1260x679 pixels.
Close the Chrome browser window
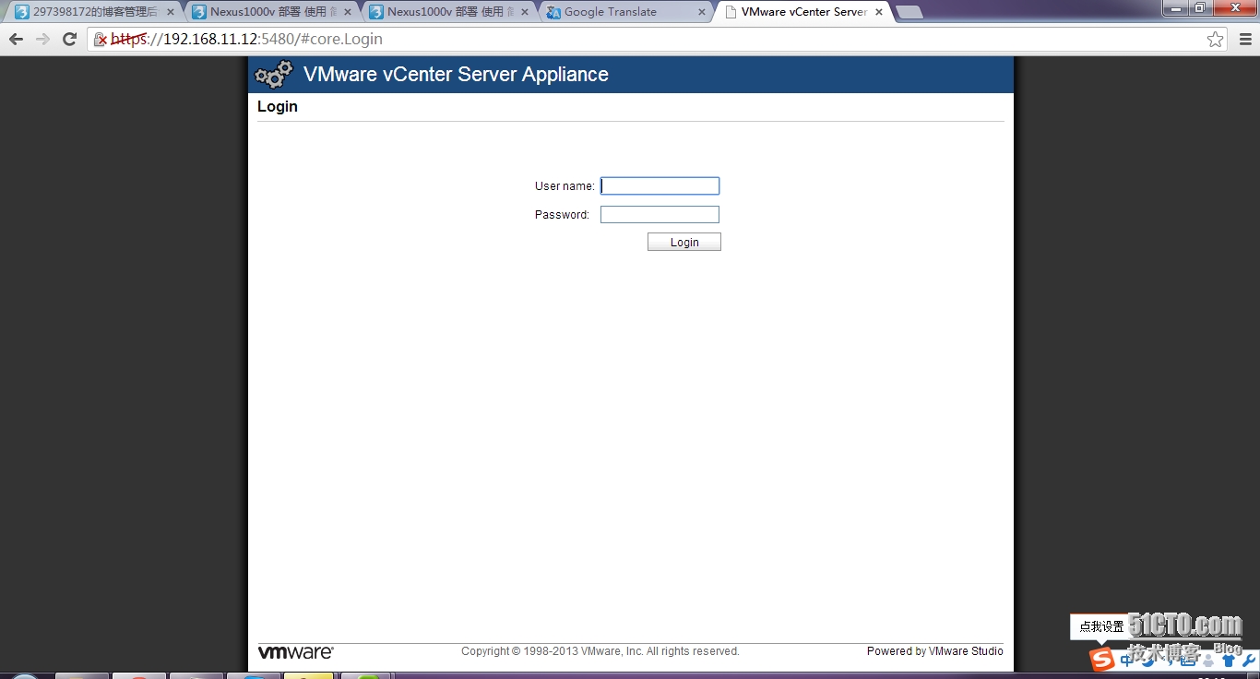tap(1233, 7)
